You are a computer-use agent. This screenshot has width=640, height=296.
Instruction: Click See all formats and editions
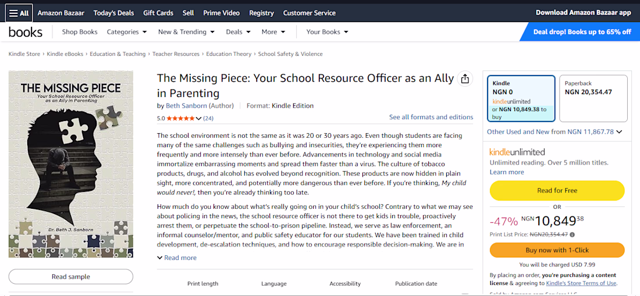coord(431,117)
